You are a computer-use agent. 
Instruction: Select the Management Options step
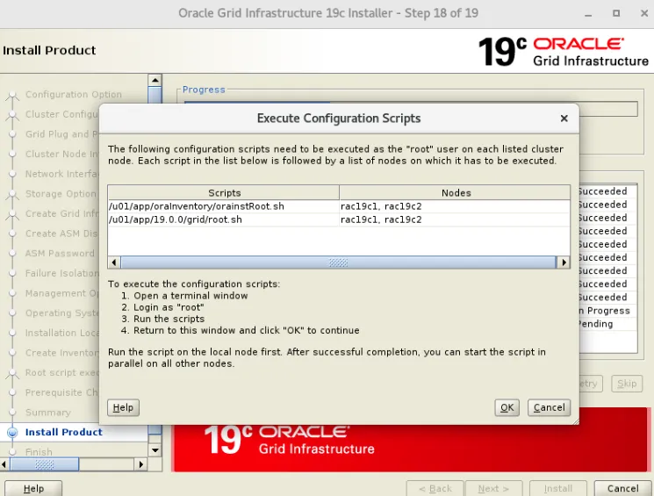pos(61,293)
